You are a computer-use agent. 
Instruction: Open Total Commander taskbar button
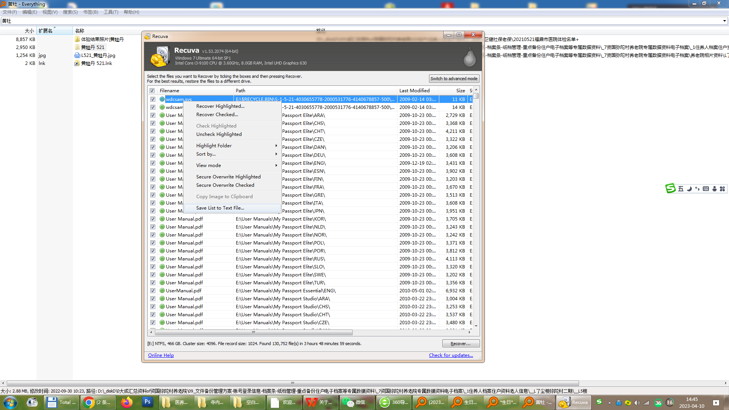point(61,402)
